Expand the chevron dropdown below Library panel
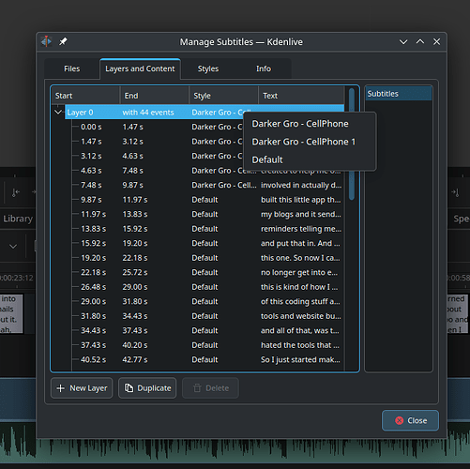The image size is (470, 469). [13, 247]
